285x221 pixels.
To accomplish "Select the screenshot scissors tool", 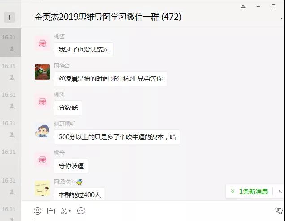I will pyautogui.click(x=64, y=211).
